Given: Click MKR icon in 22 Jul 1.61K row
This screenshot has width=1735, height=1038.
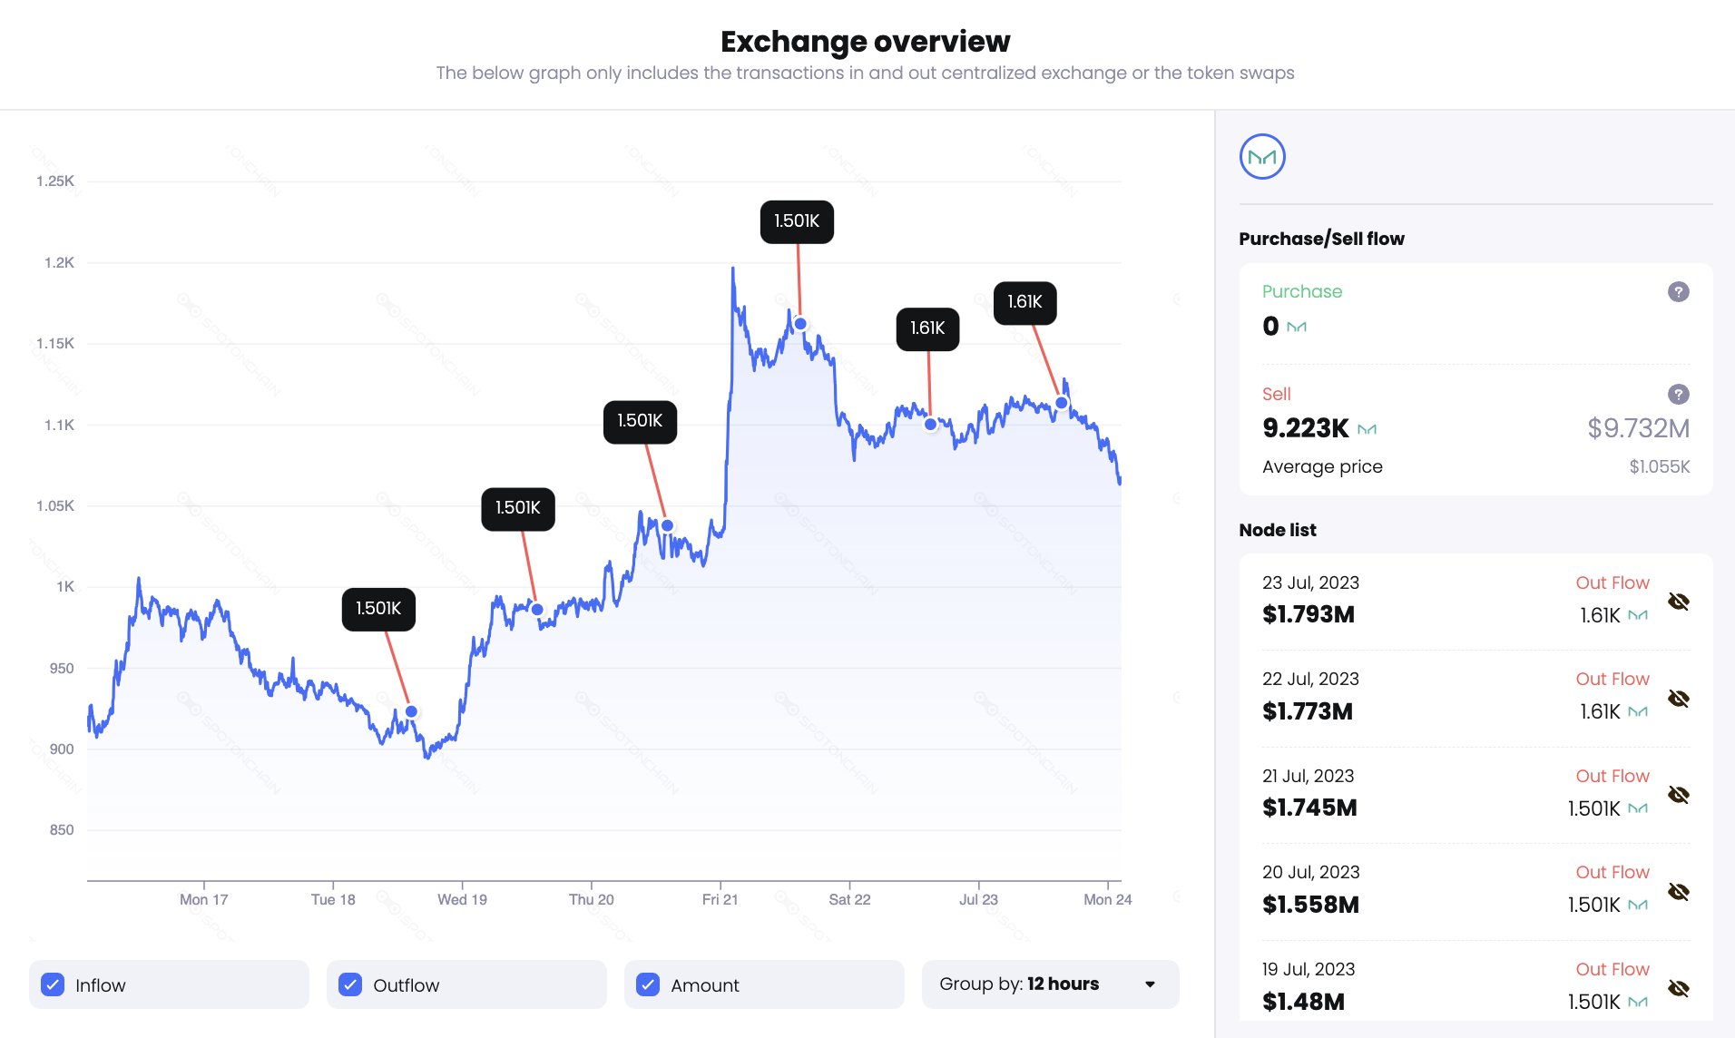Looking at the screenshot, I should pyautogui.click(x=1638, y=711).
